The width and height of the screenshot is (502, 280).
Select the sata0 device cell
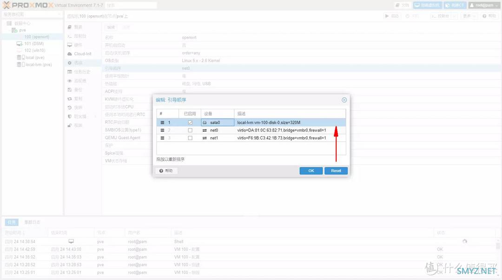pyautogui.click(x=218, y=122)
